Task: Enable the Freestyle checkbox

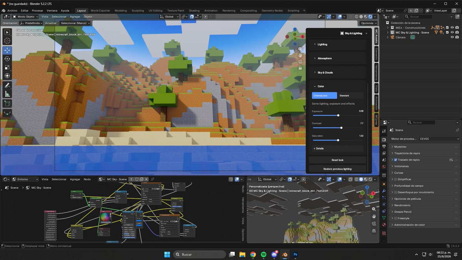Action: [395, 218]
